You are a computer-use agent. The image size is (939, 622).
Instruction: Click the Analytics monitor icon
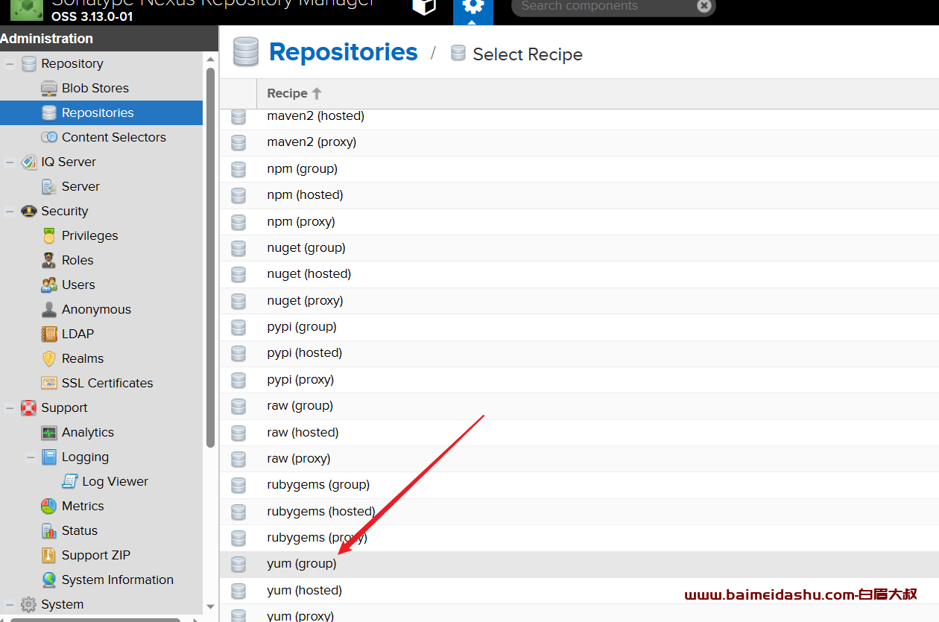pyautogui.click(x=49, y=432)
